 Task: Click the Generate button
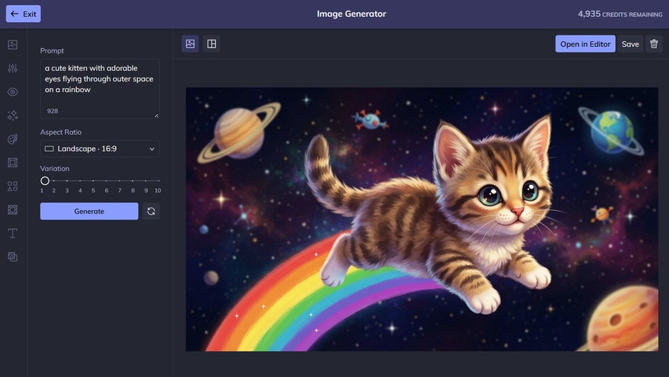[x=89, y=211]
